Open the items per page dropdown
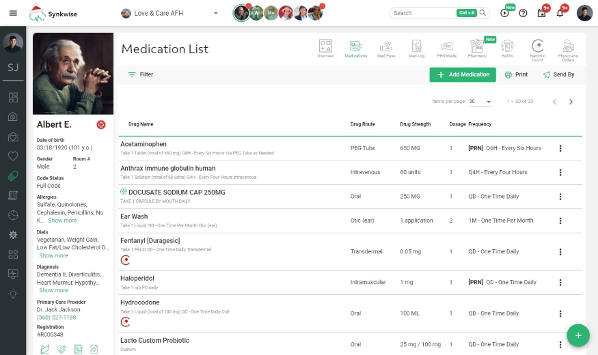The width and height of the screenshot is (598, 355). click(x=480, y=102)
